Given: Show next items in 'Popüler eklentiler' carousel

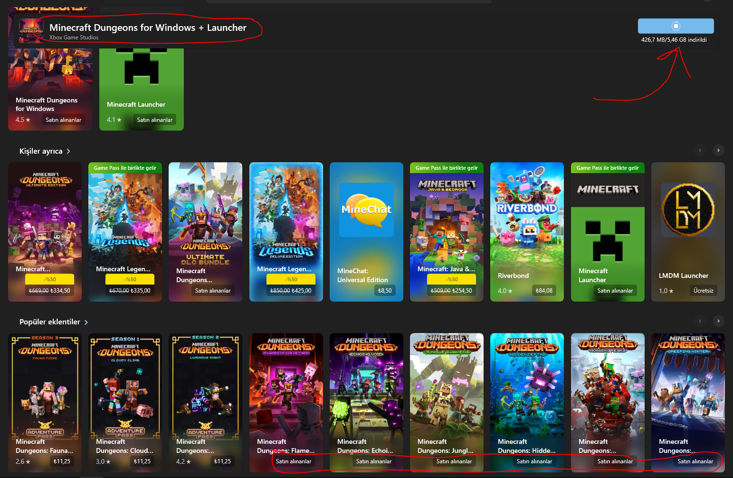Looking at the screenshot, I should [x=718, y=321].
